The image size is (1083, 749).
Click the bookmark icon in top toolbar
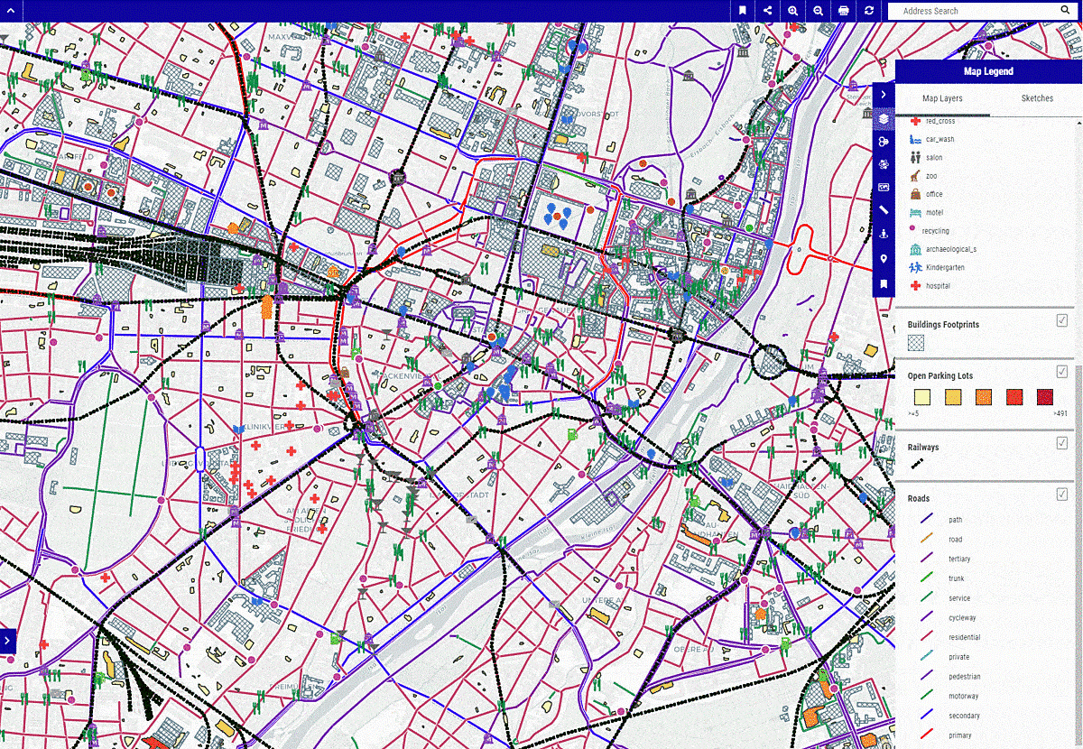click(743, 11)
